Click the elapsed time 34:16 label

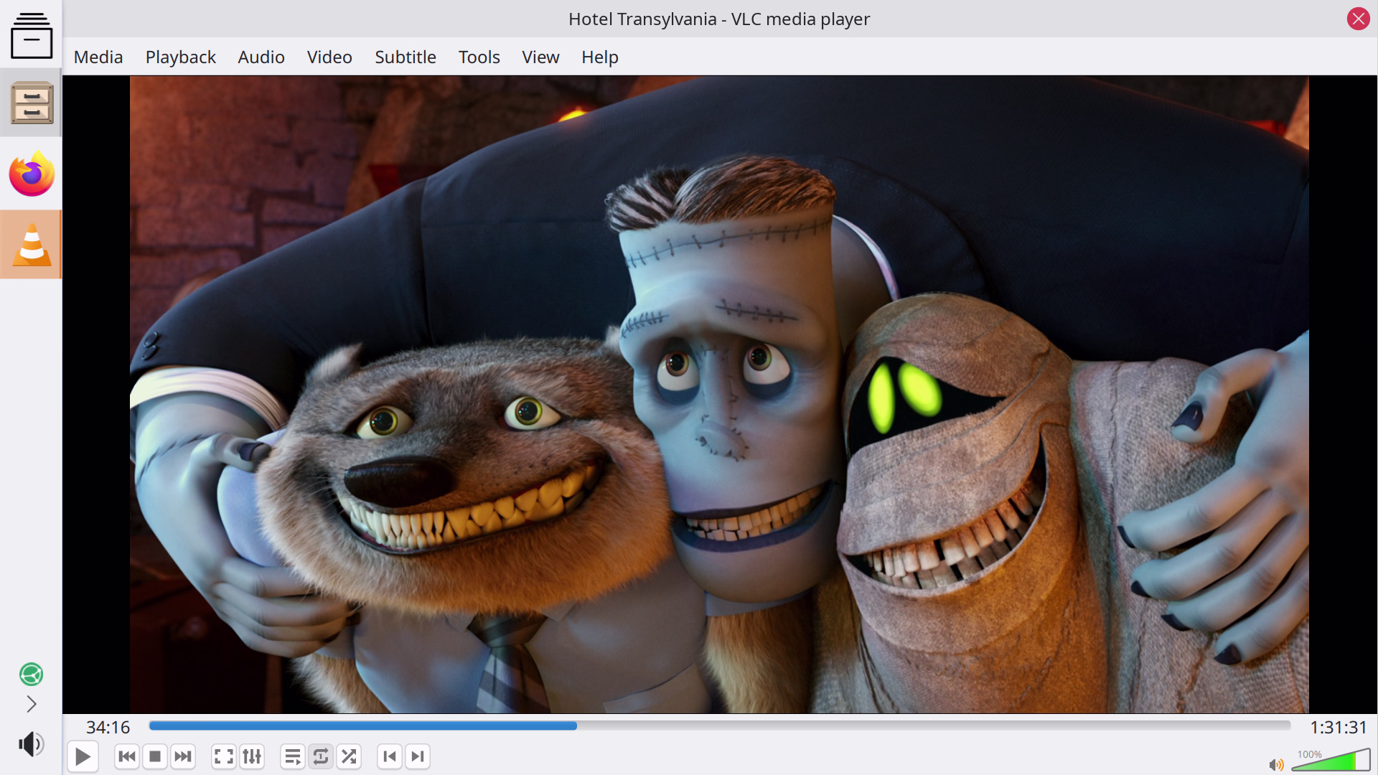108,728
